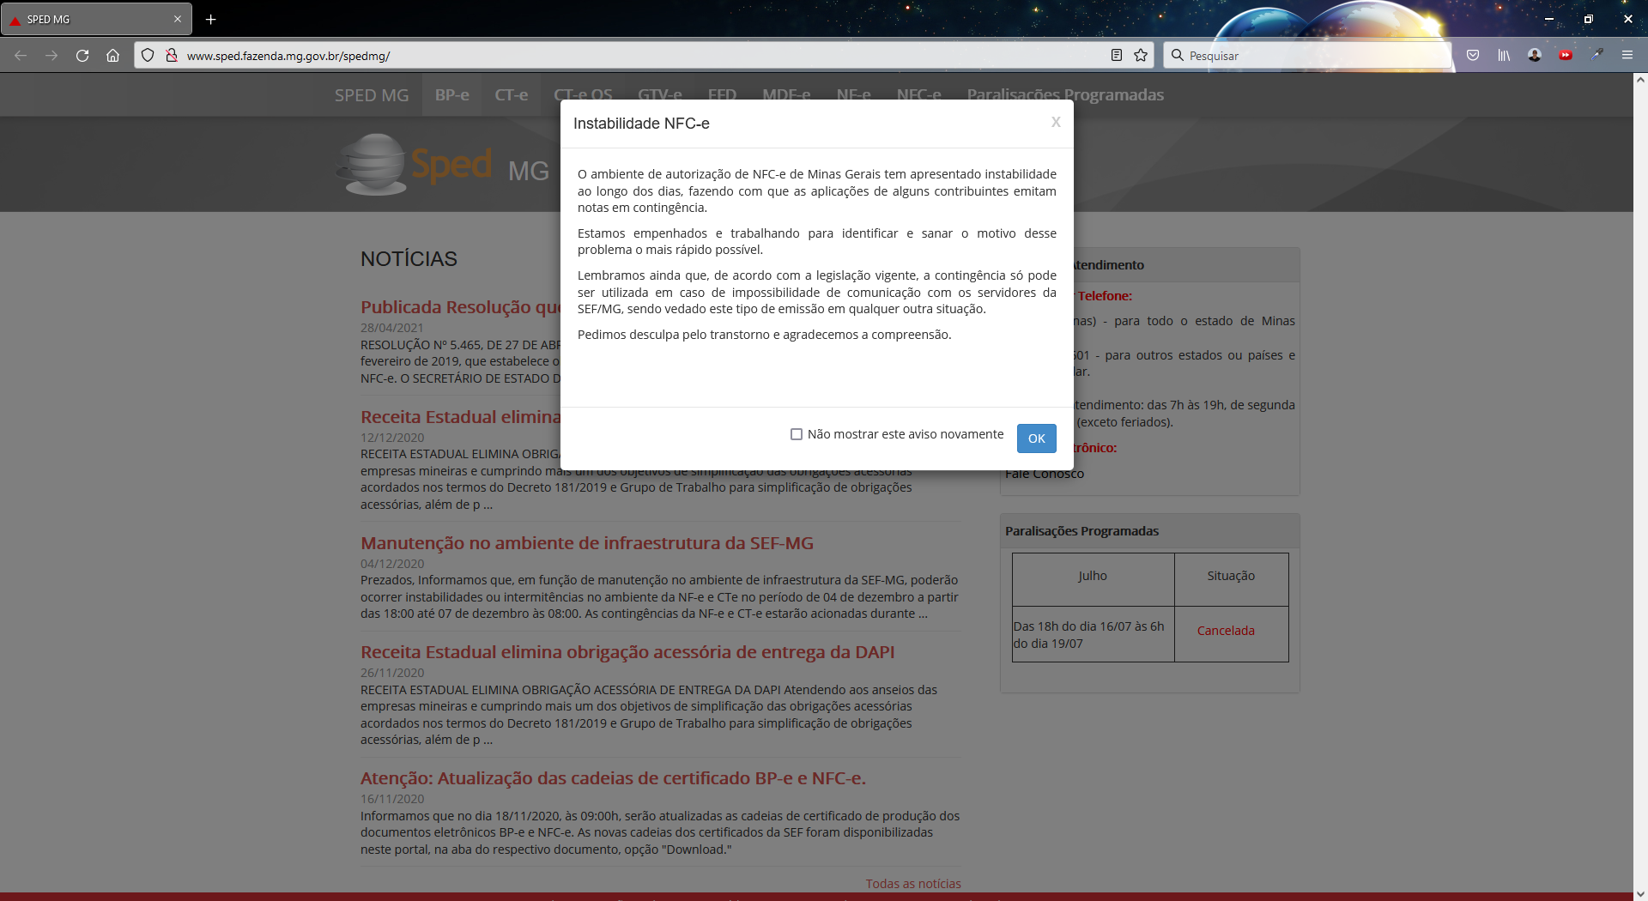Screen dimensions: 1648x901
Task: Open 'Todas as notícias' link
Action: coord(913,884)
